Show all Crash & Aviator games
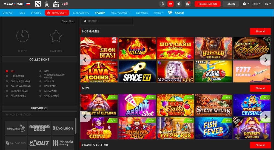Screen dimensions: 274x150 pos(260,145)
